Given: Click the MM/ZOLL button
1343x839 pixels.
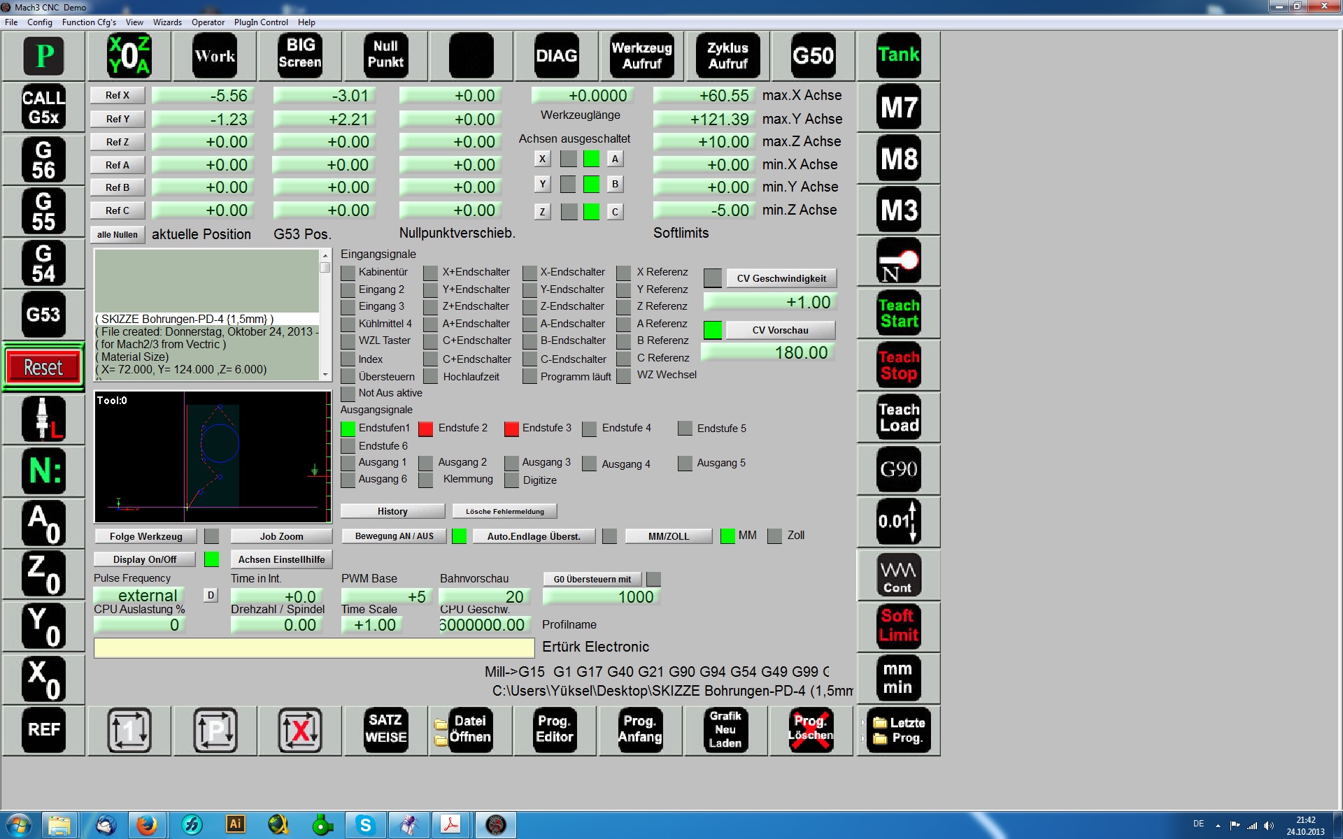Looking at the screenshot, I should (669, 536).
